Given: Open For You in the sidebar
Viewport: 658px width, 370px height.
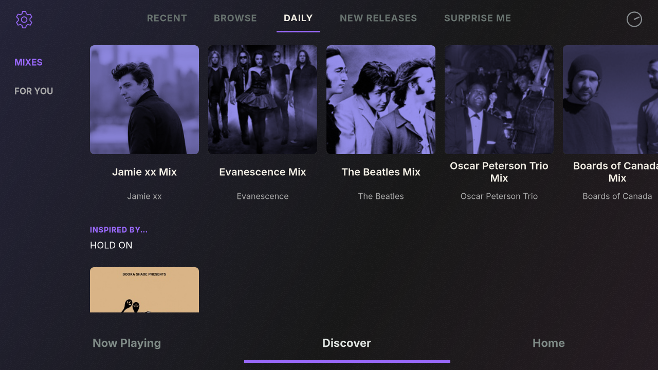Looking at the screenshot, I should (33, 91).
